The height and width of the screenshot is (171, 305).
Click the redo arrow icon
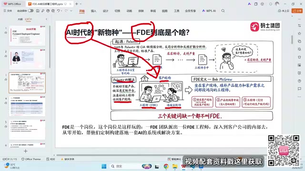(x=66, y=11)
